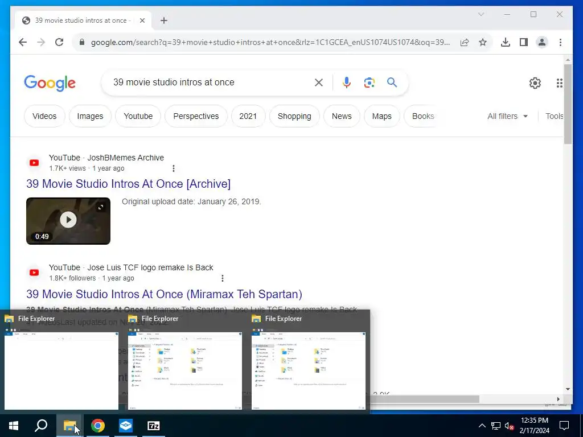The image size is (583, 437).
Task: Open the Windows Start menu
Action: pyautogui.click(x=14, y=426)
